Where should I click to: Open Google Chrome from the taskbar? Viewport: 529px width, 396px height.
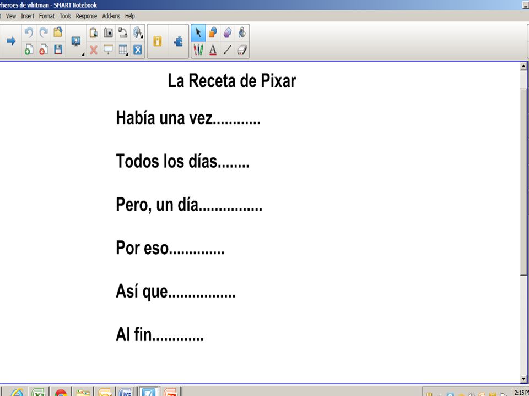(x=61, y=392)
